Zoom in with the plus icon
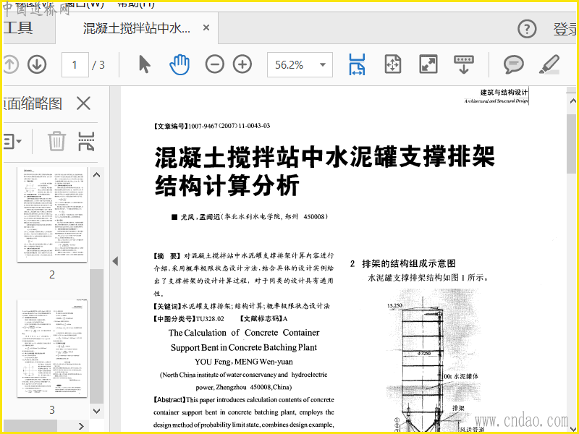This screenshot has height=434, width=579. pos(242,64)
